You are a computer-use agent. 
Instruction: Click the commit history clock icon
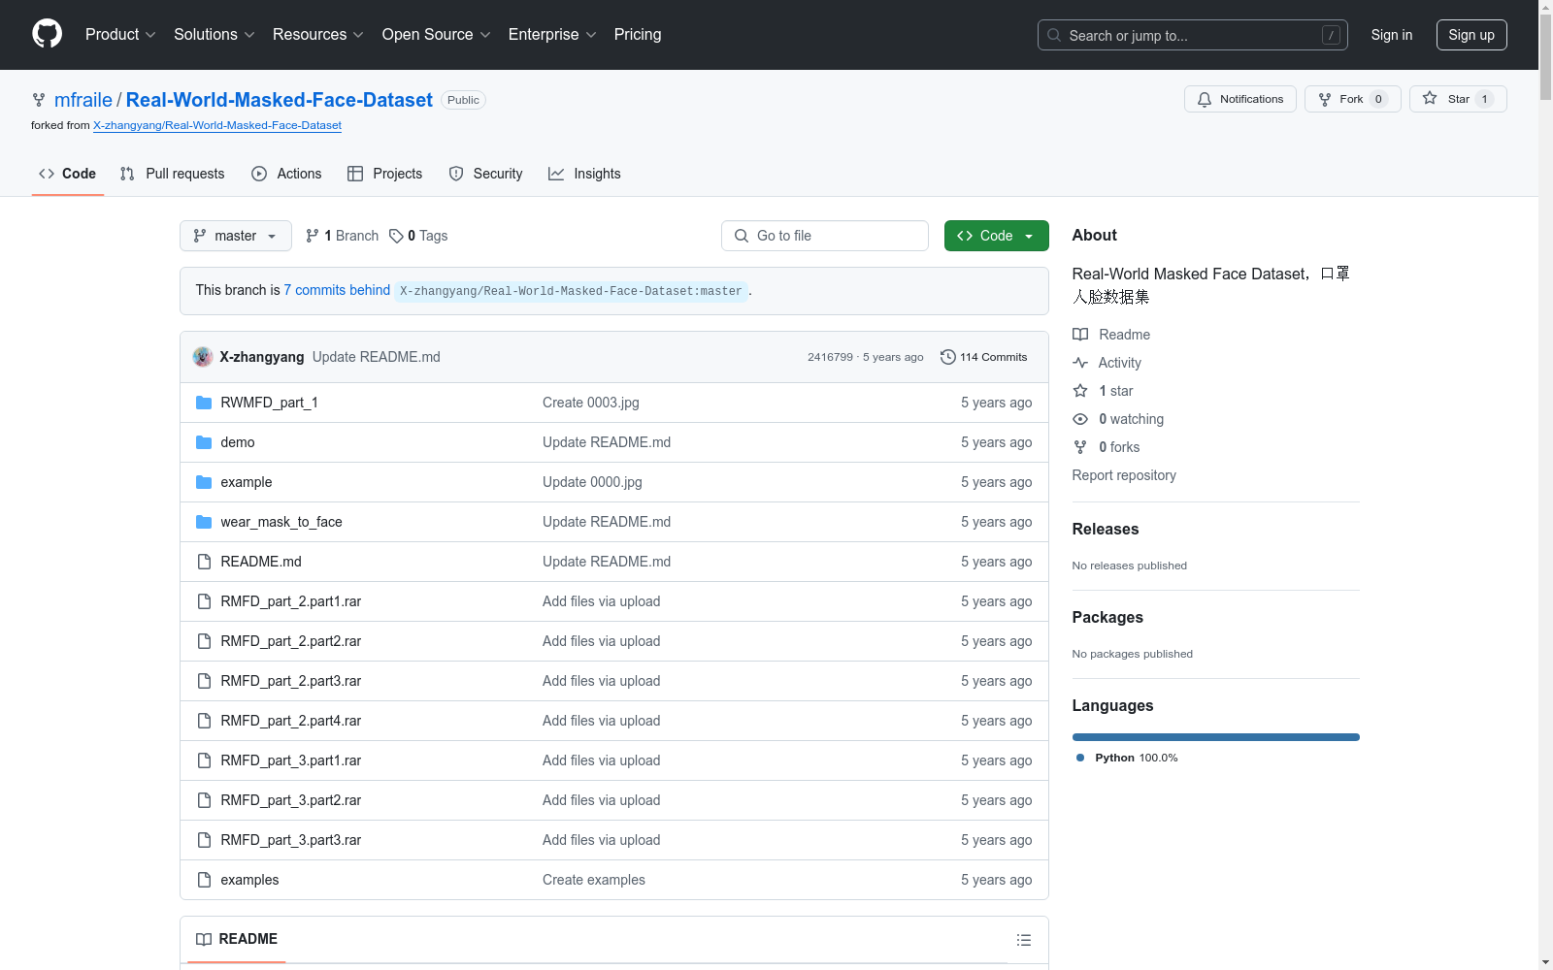pyautogui.click(x=948, y=357)
